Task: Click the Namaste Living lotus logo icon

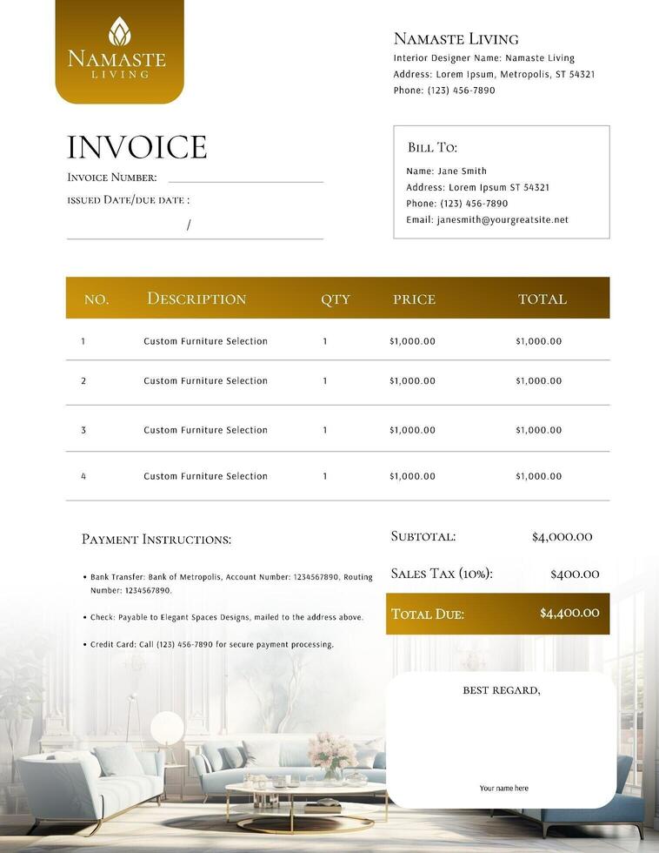Action: [x=119, y=31]
